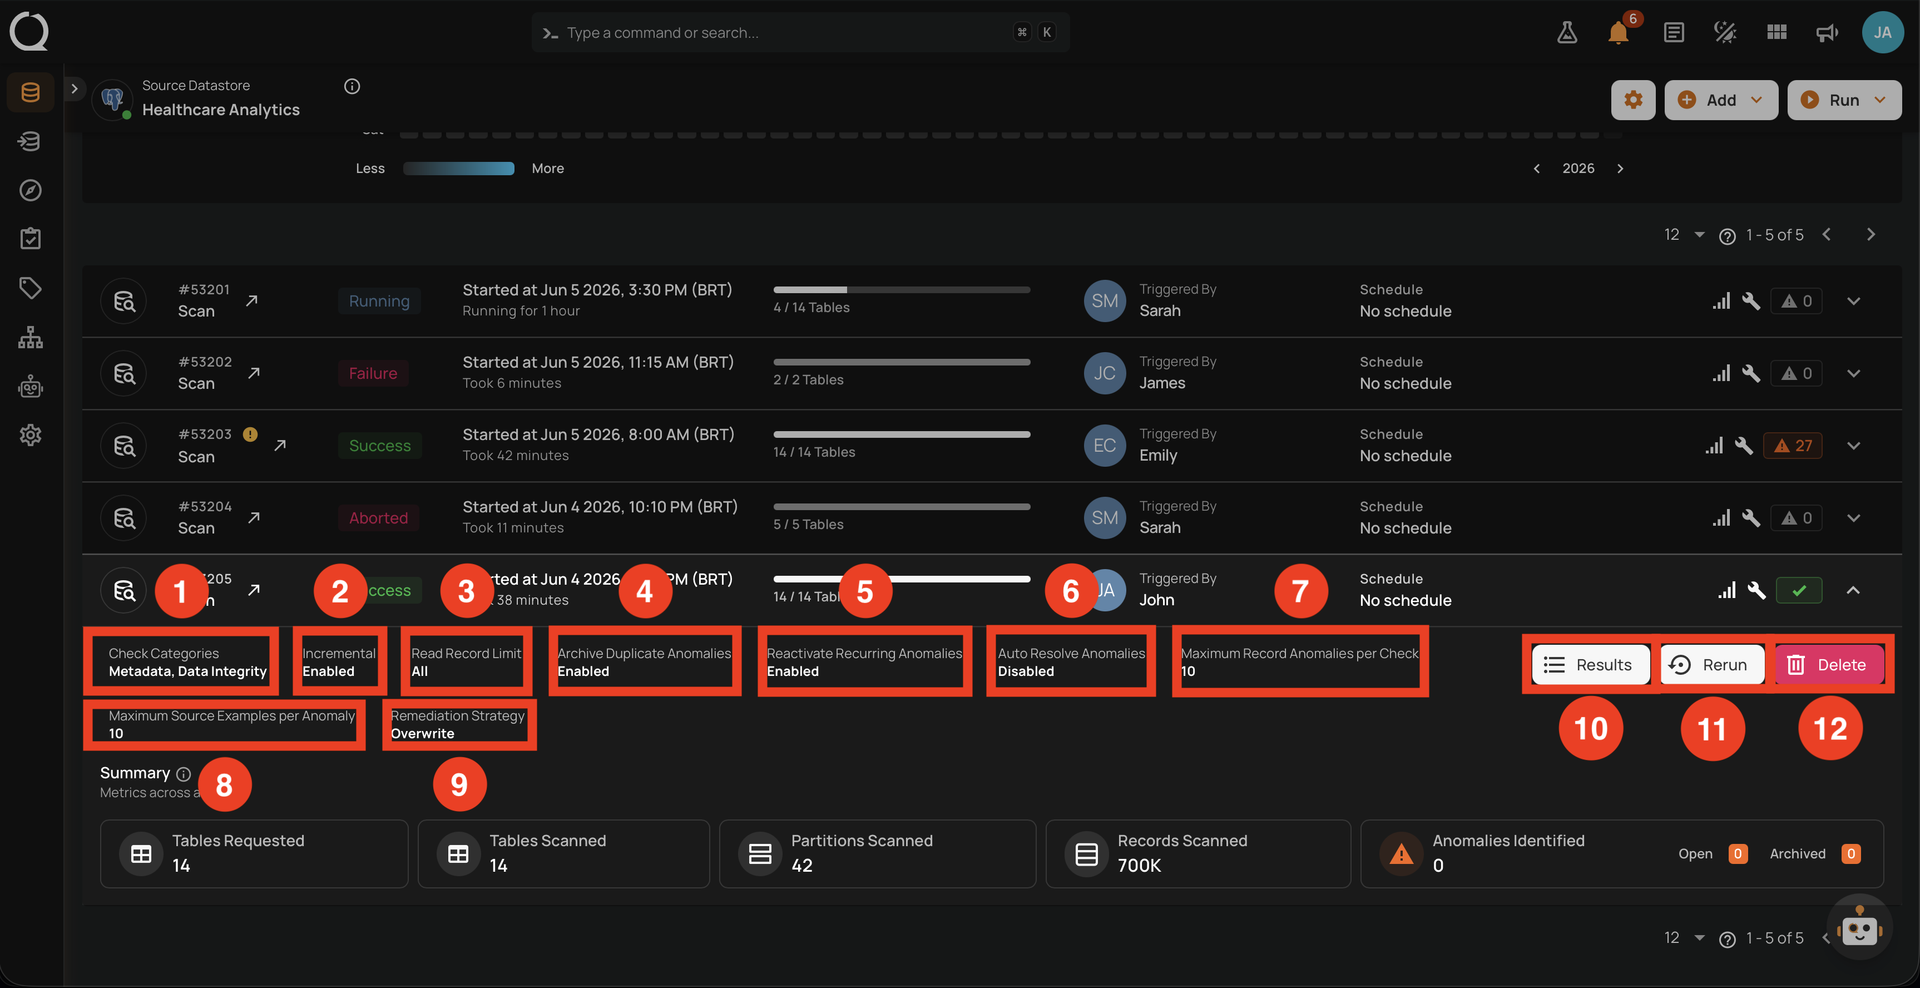The height and width of the screenshot is (988, 1920).
Task: Open scan #53202 external link arrow
Action: click(x=254, y=373)
